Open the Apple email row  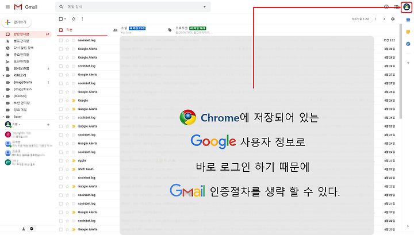[227, 161]
